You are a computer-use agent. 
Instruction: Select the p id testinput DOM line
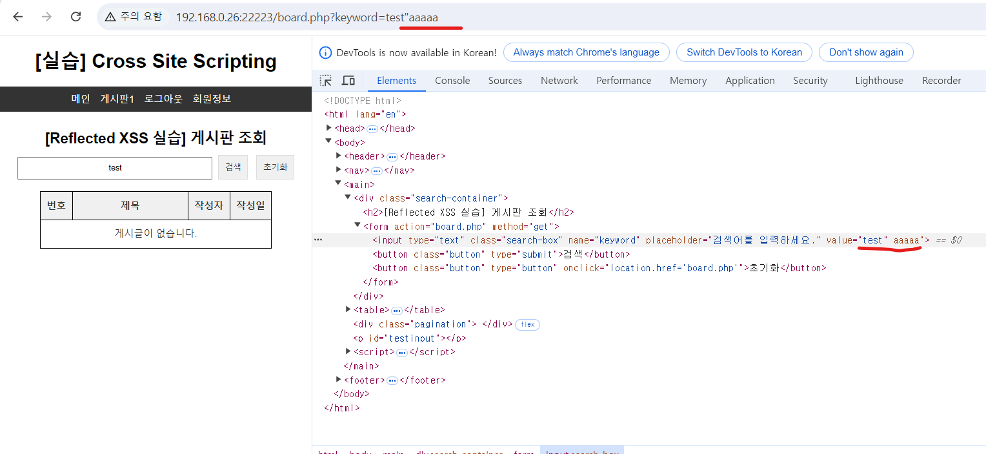coord(409,338)
